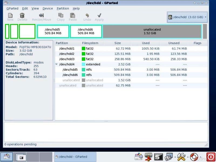Viewport: 216px width, 162px height.
Task: Click the red power button in taskbar
Action: click(210, 157)
